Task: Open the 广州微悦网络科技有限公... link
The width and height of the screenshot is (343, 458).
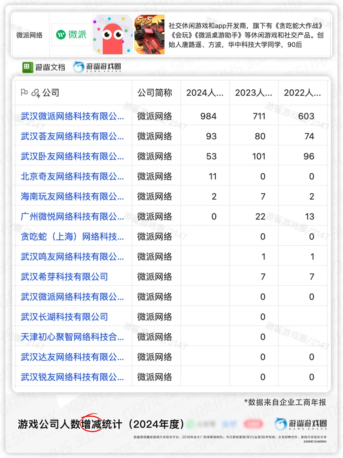Action: click(x=72, y=216)
